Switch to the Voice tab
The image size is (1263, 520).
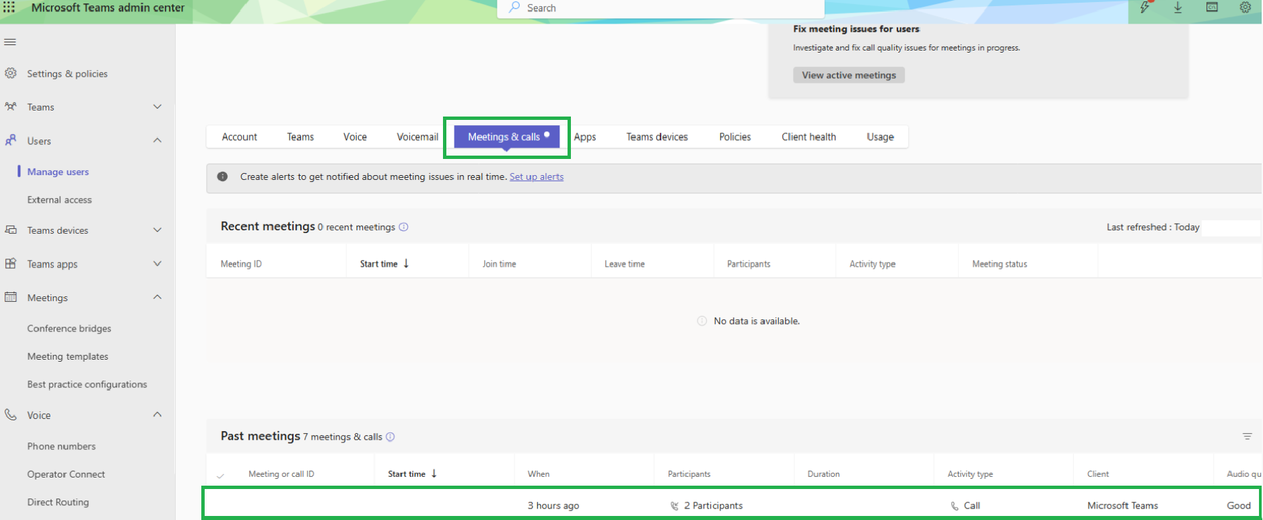pos(355,137)
